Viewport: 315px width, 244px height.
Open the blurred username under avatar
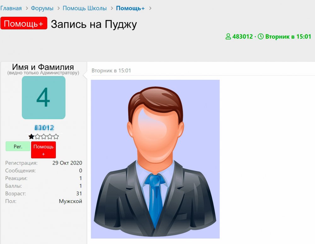point(44,128)
